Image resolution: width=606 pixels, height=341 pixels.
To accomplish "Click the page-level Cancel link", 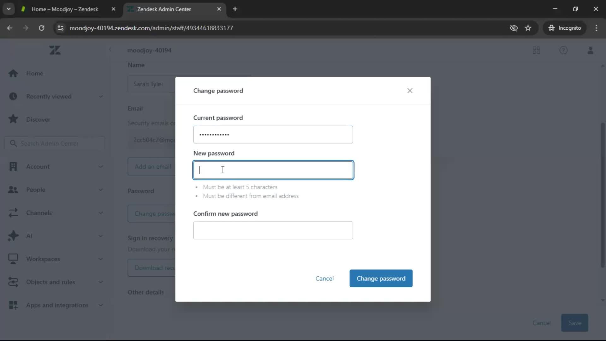I will (542, 323).
